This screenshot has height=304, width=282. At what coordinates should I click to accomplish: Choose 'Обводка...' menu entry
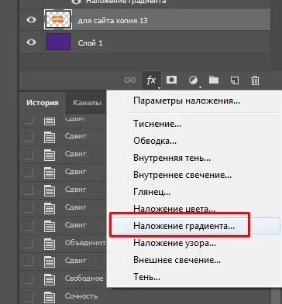click(x=155, y=141)
